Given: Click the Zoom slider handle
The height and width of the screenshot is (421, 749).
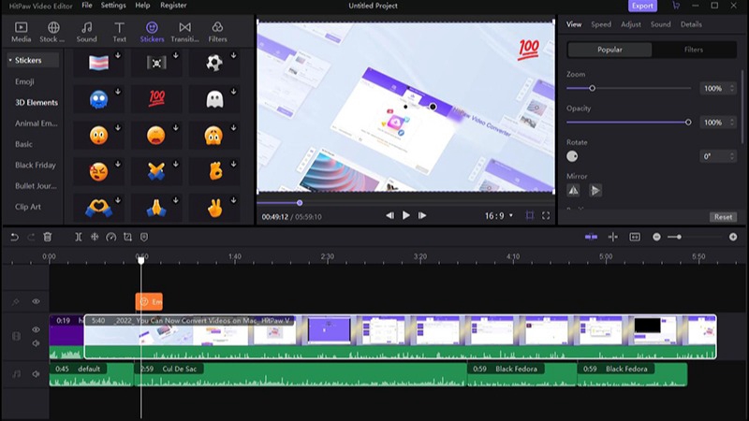Looking at the screenshot, I should click(593, 88).
